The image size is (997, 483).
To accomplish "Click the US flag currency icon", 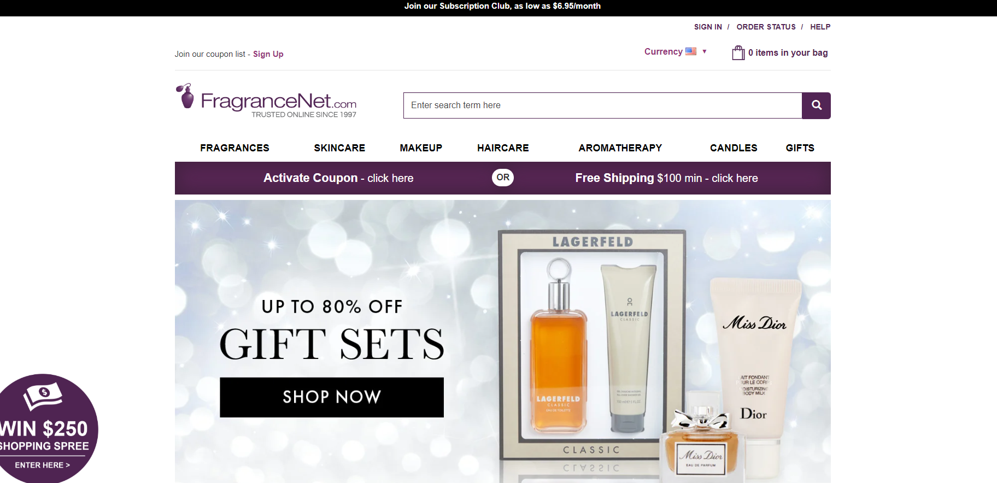I will 691,51.
